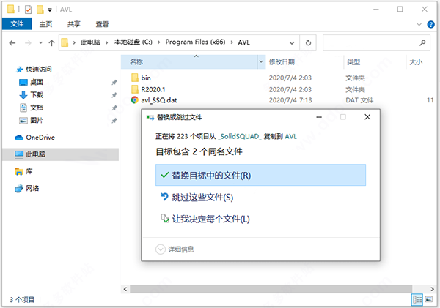Click the Up one level arrow
440x308 pixels.
coord(51,42)
